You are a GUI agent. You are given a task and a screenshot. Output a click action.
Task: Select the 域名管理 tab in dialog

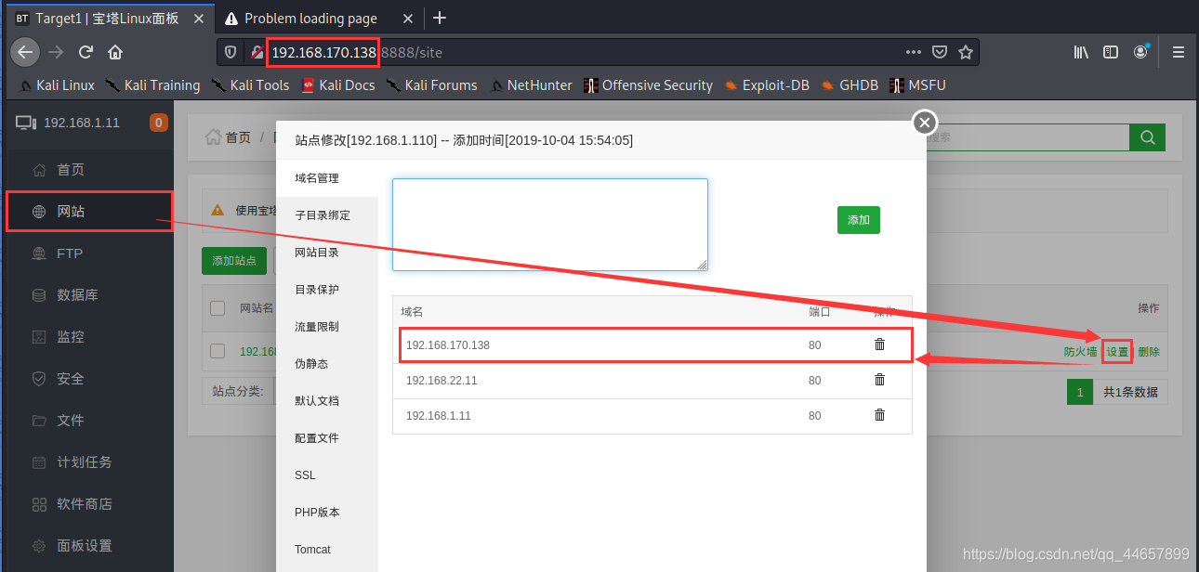click(327, 178)
